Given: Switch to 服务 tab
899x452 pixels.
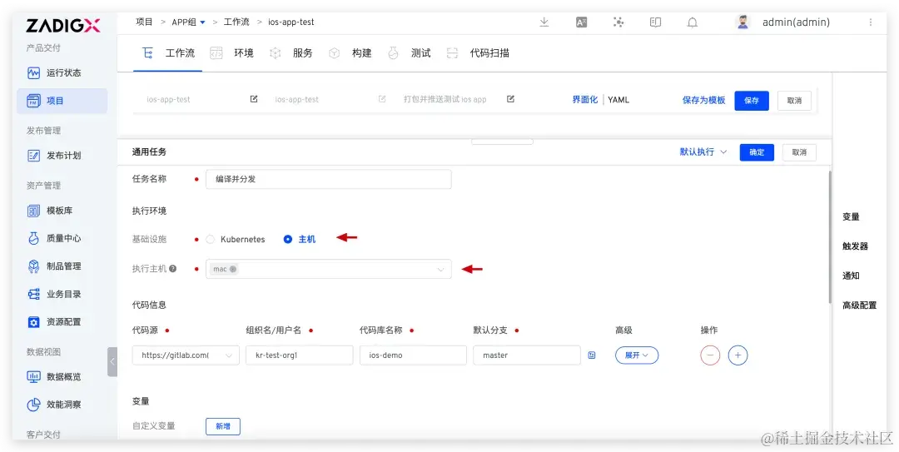Looking at the screenshot, I should [291, 53].
